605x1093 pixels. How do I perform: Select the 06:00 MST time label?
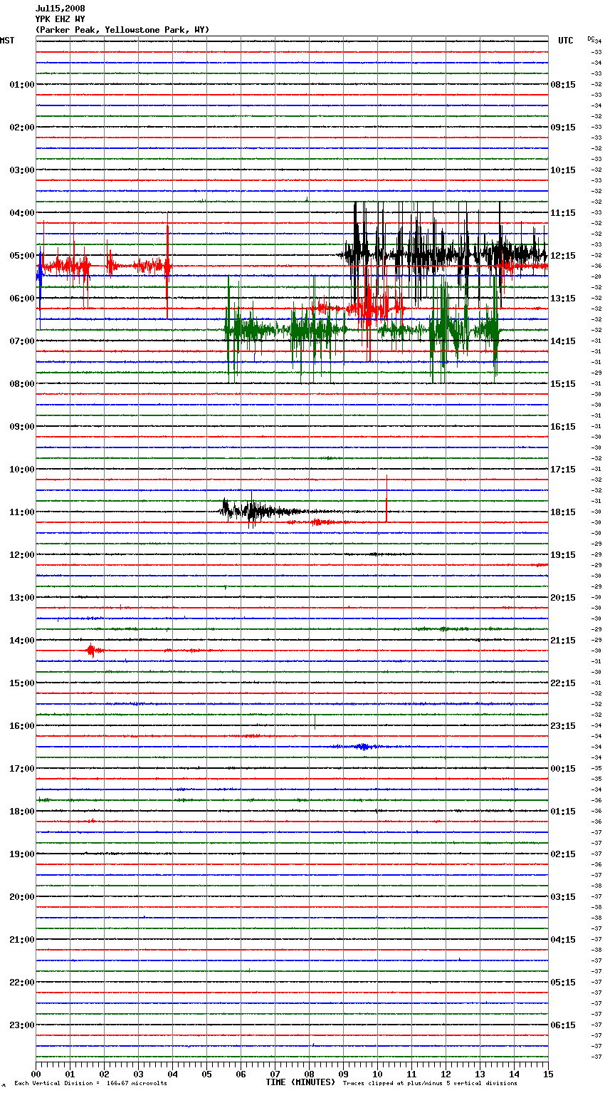click(x=22, y=299)
